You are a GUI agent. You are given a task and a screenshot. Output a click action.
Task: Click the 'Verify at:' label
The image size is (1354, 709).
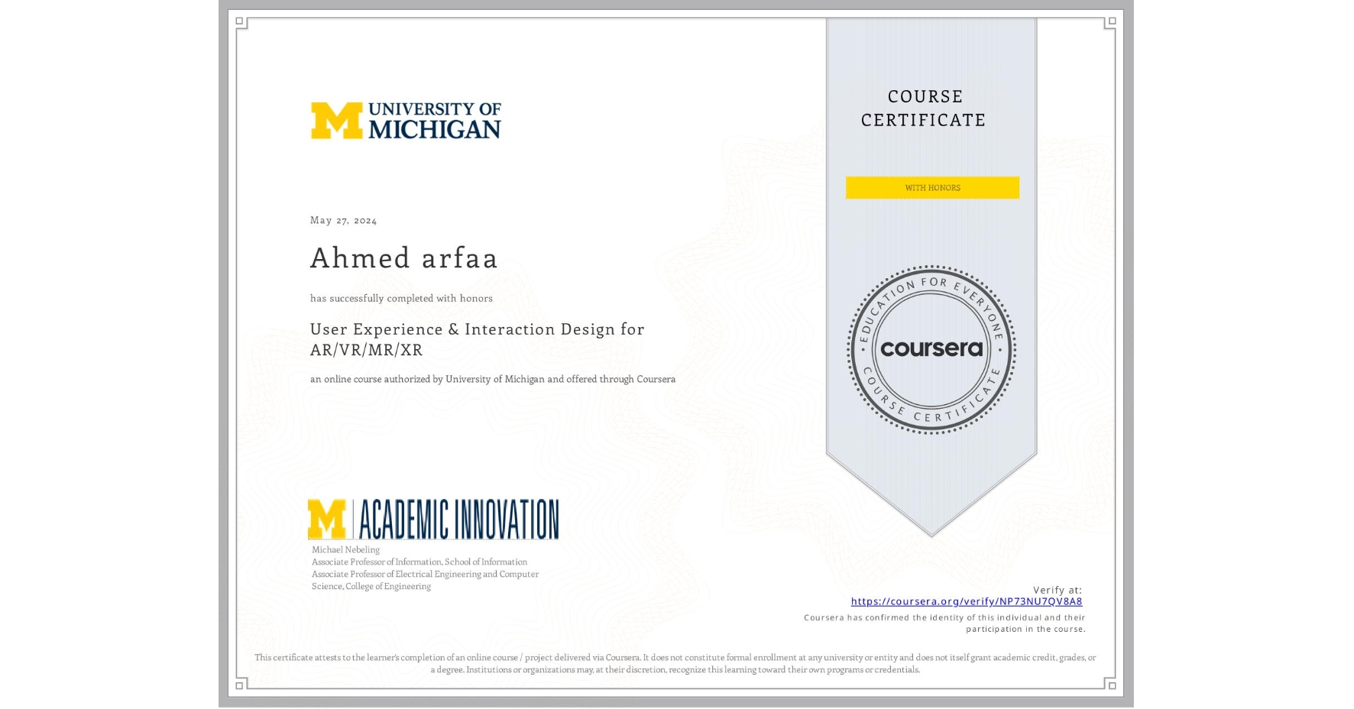click(x=1058, y=590)
